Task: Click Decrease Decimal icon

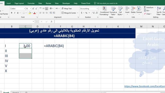Action: pos(97,13)
